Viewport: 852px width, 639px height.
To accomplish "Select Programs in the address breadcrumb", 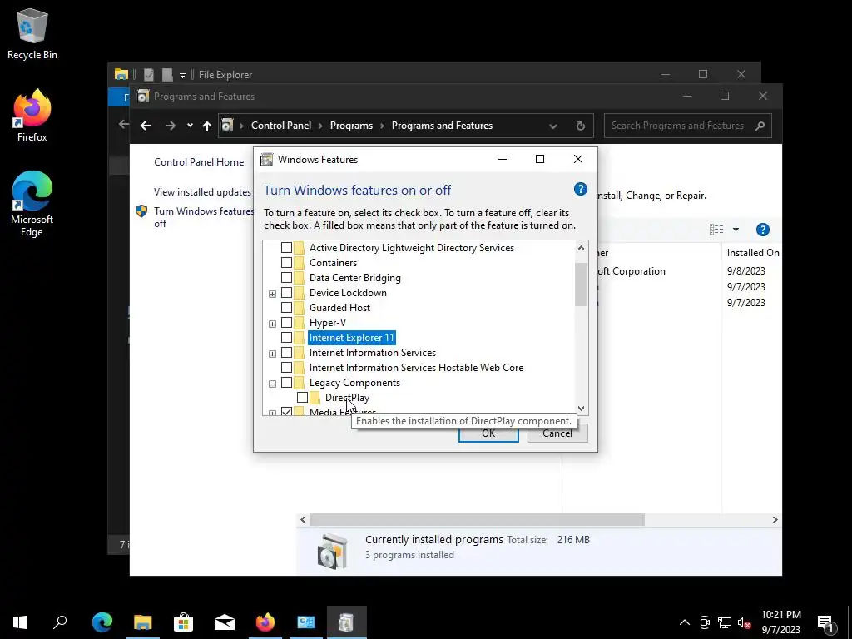I will pyautogui.click(x=351, y=126).
